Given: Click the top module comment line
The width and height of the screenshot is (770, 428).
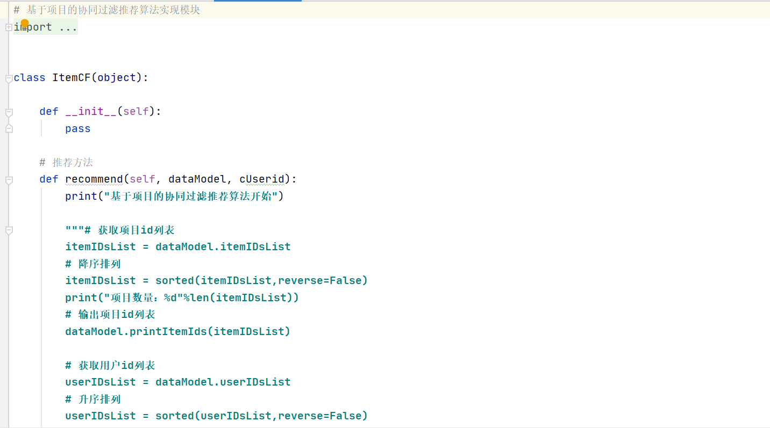Looking at the screenshot, I should [x=108, y=9].
